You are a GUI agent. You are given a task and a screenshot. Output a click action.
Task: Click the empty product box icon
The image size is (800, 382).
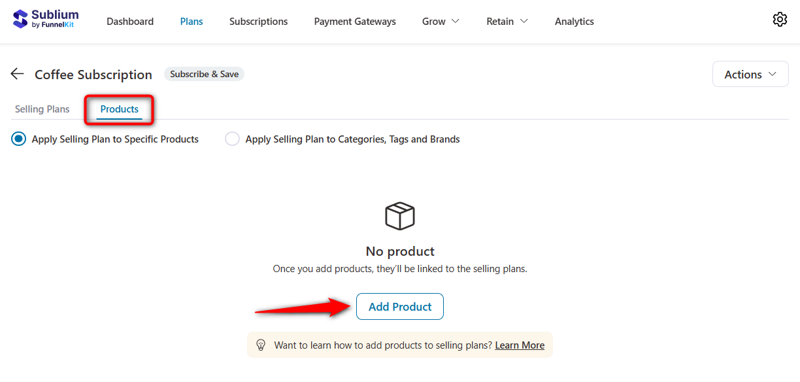click(x=400, y=216)
